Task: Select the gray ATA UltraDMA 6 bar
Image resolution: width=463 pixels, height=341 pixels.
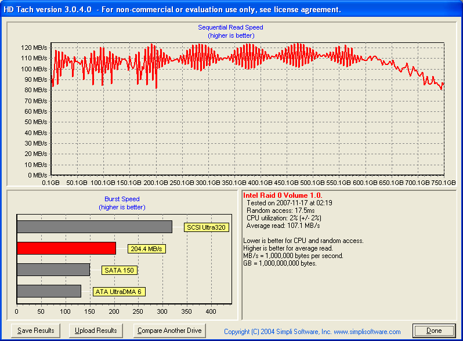Action: [x=49, y=291]
